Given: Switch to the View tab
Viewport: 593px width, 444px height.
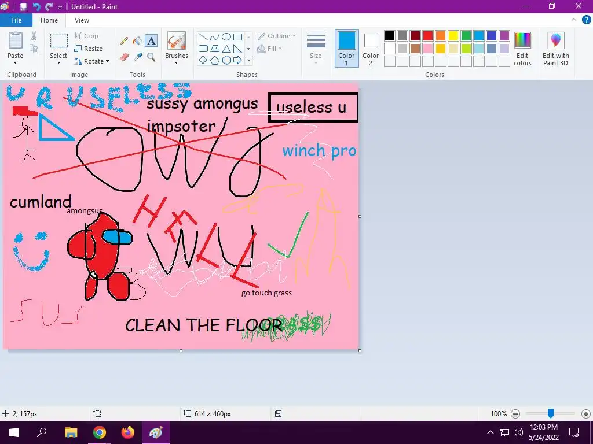Looking at the screenshot, I should coord(82,20).
